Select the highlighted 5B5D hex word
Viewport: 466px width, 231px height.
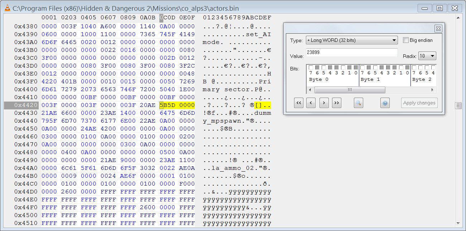167,105
